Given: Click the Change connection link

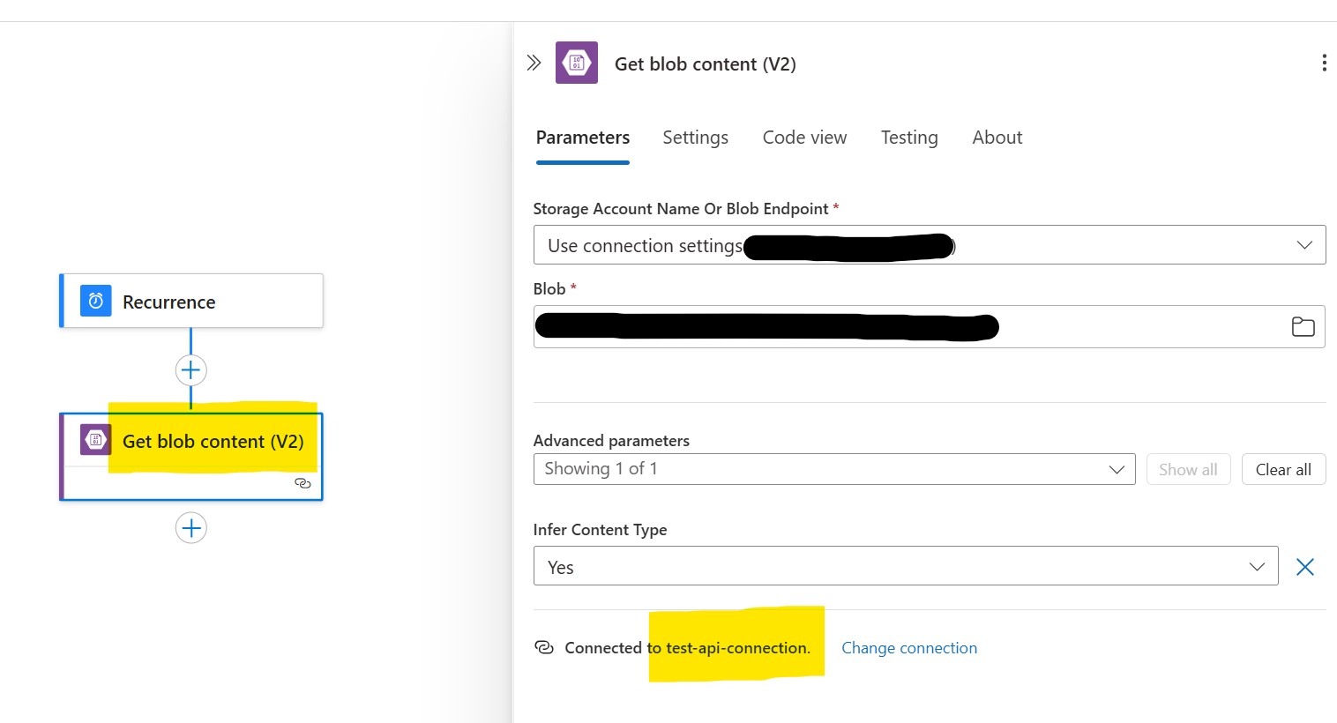Looking at the screenshot, I should 909,648.
